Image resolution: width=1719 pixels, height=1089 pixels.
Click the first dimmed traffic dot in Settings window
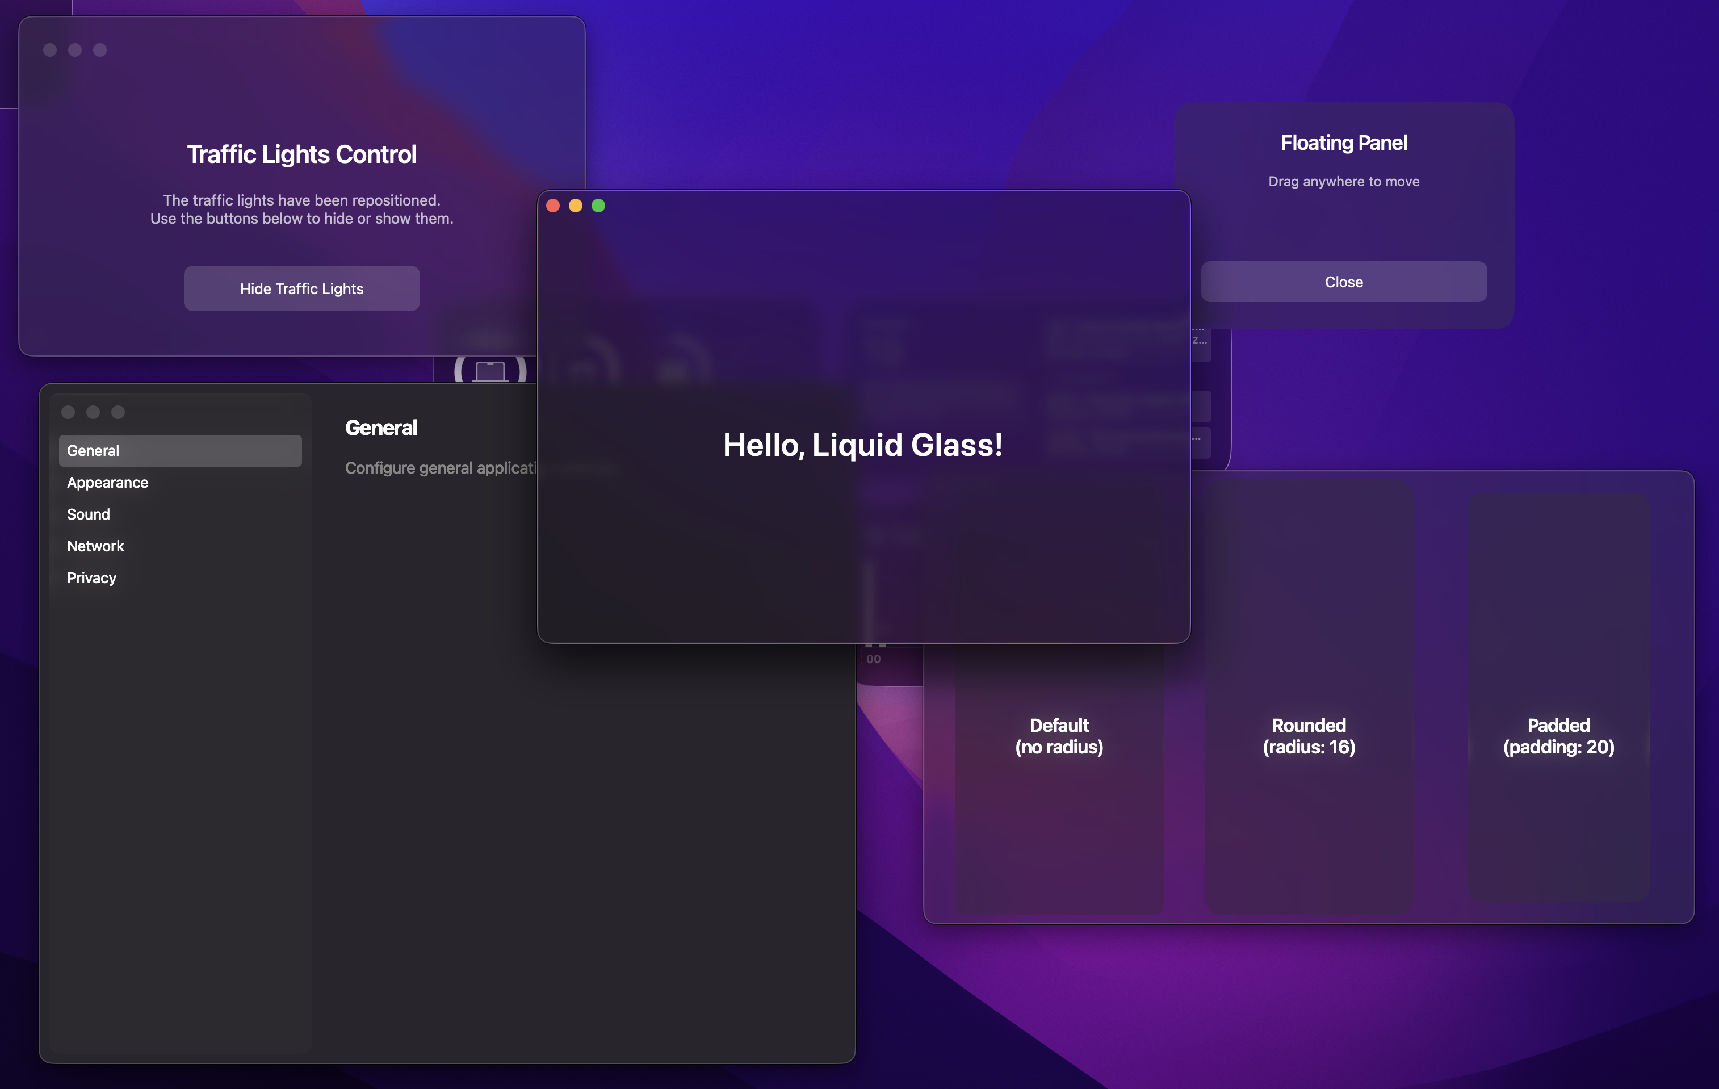point(69,412)
